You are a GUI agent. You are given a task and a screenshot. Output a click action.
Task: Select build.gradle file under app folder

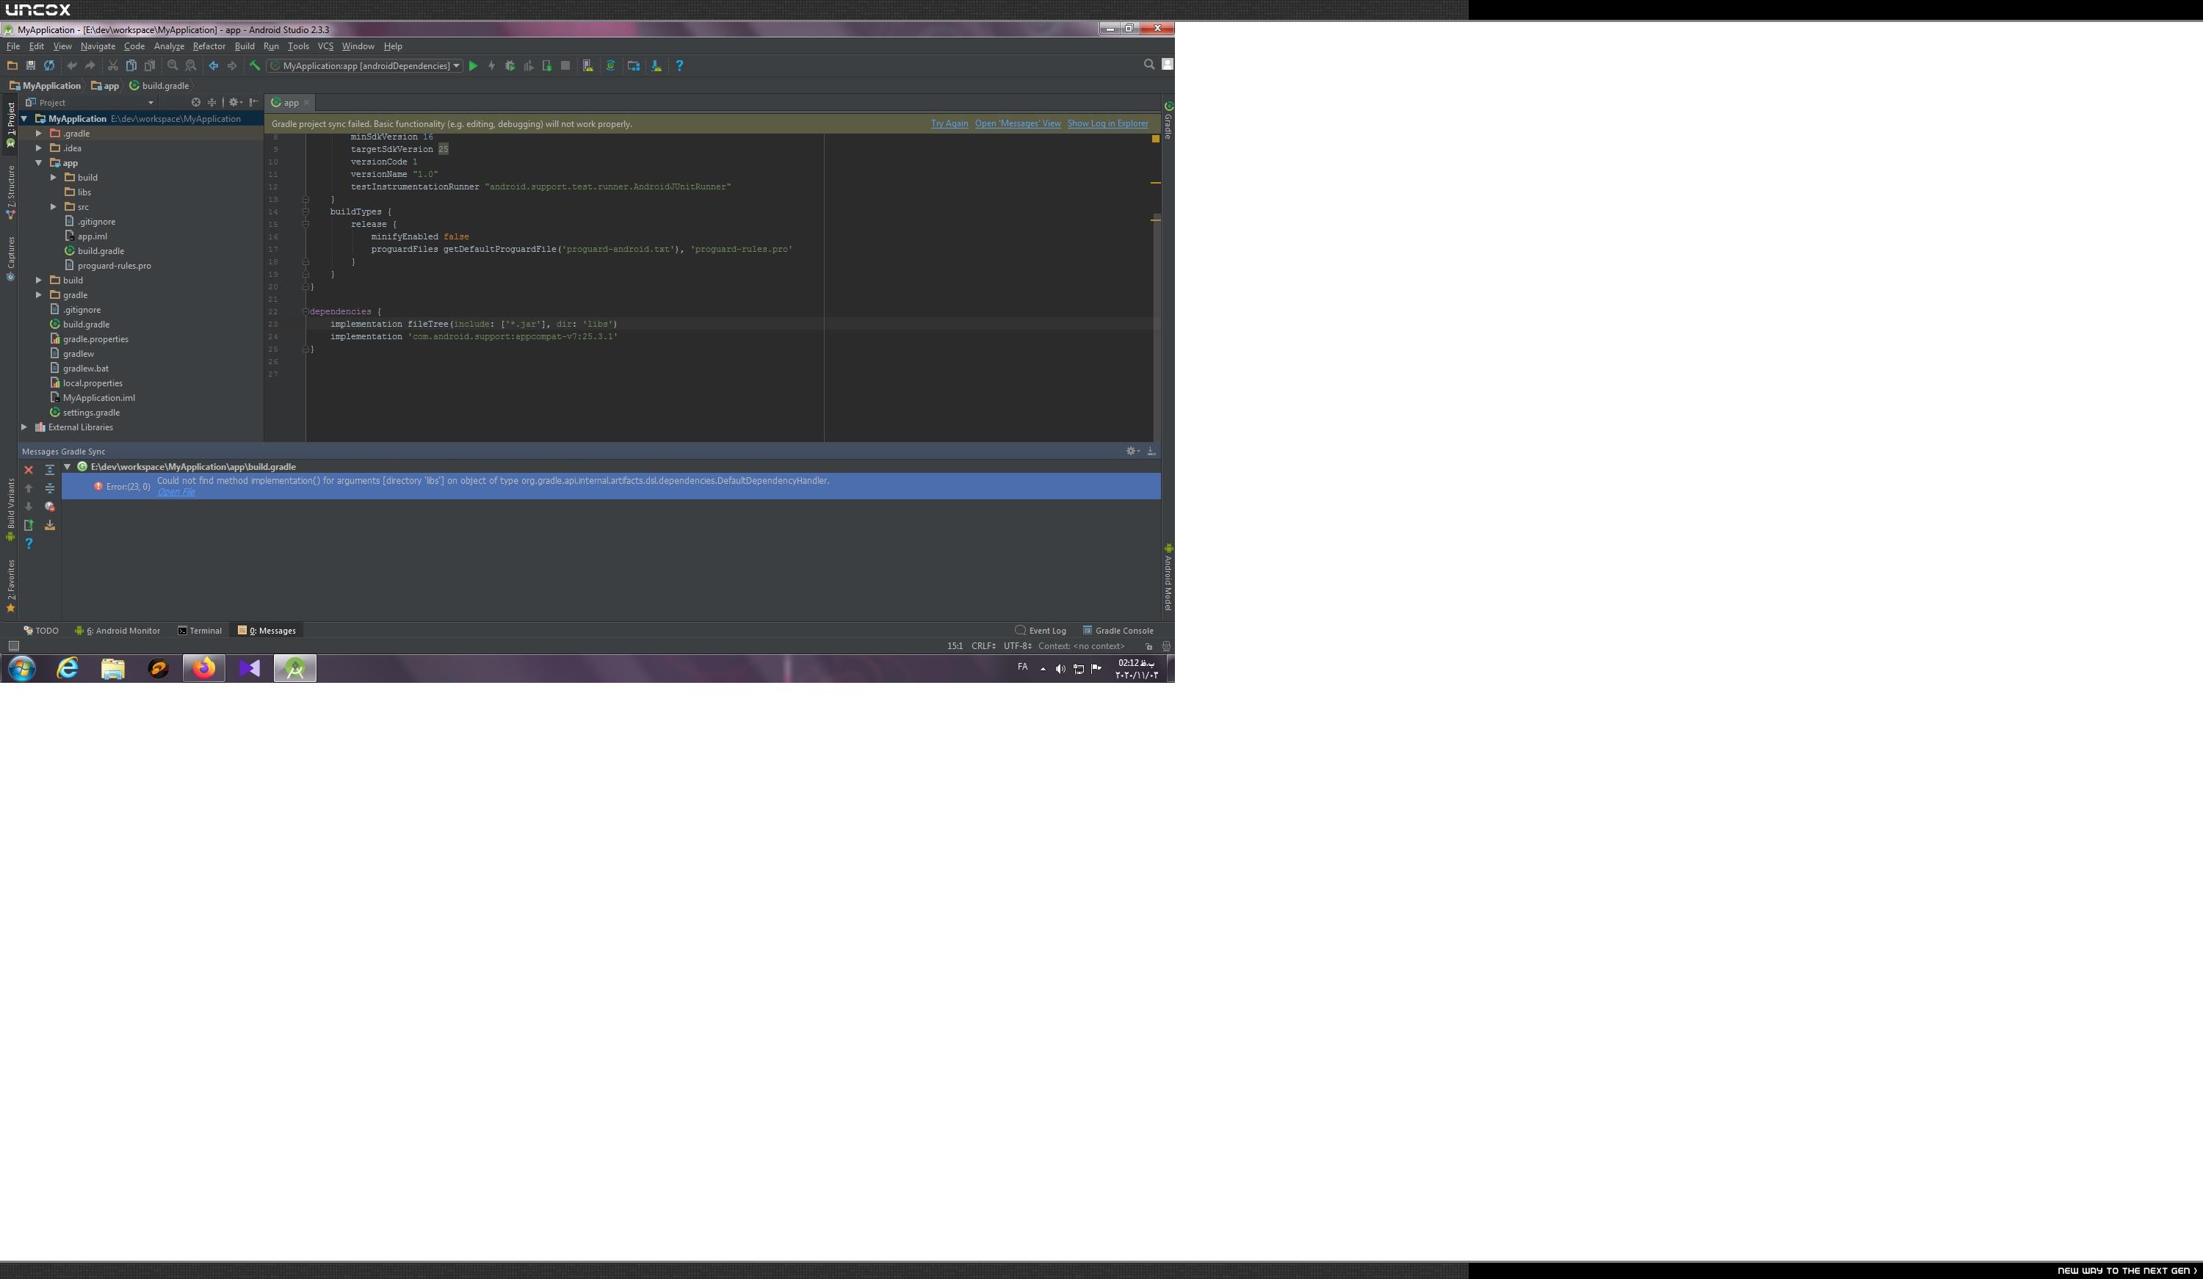[101, 251]
